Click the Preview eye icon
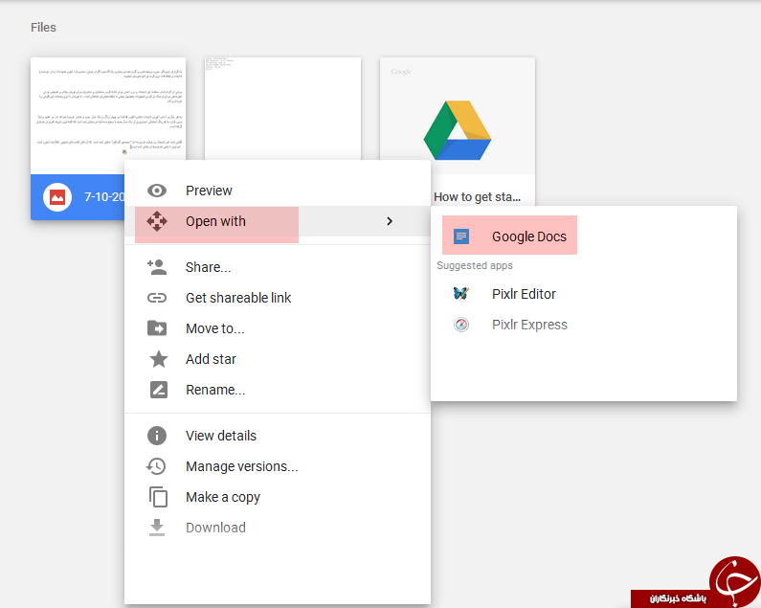 157,191
